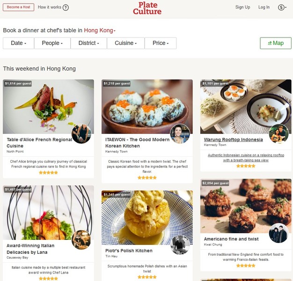This screenshot has width=293, height=281.
Task: Open the People filter dropdown
Action: pyautogui.click(x=52, y=43)
